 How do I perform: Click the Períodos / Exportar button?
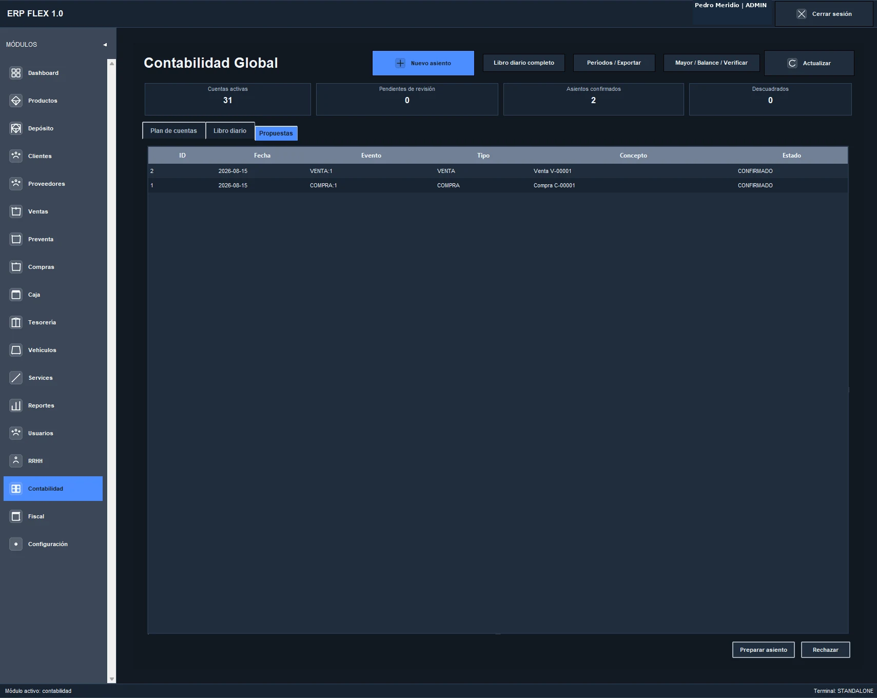(614, 63)
